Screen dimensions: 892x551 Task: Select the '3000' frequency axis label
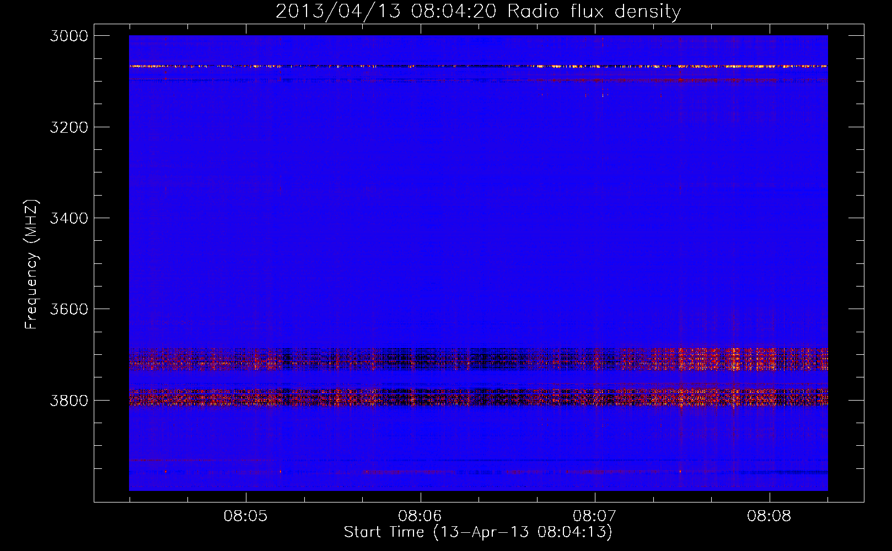tap(69, 36)
